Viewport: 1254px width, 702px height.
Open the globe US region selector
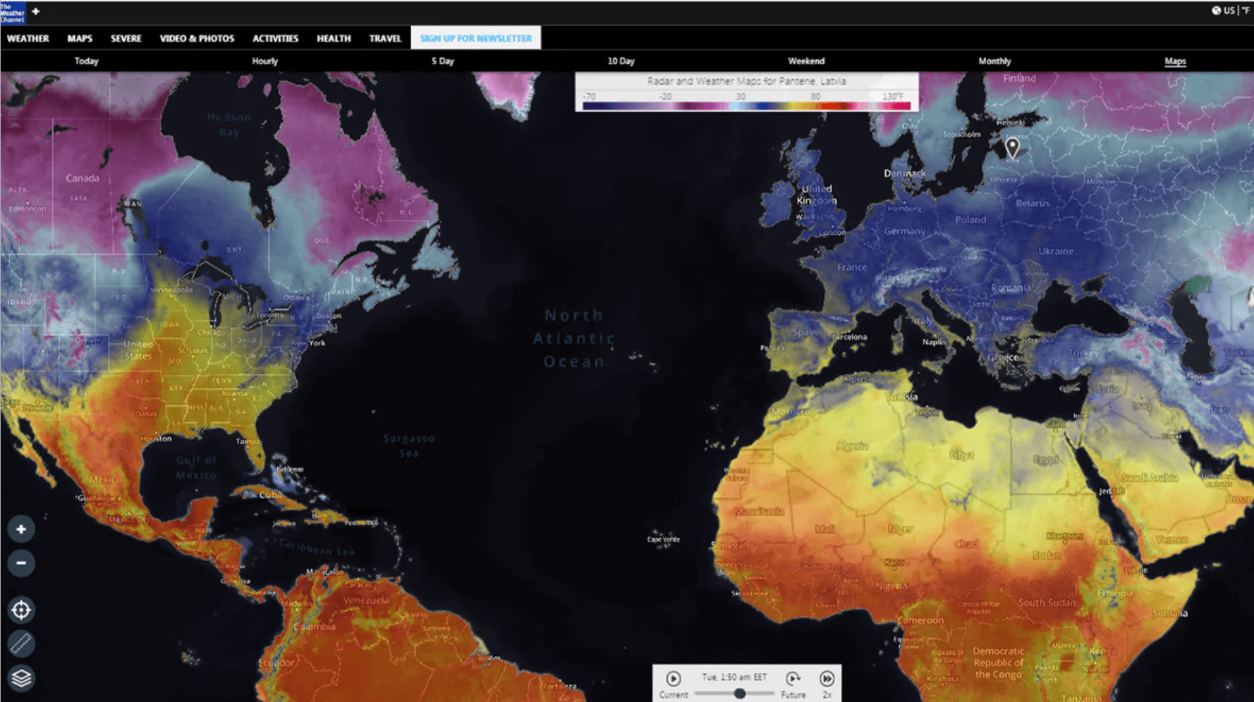tap(1223, 11)
